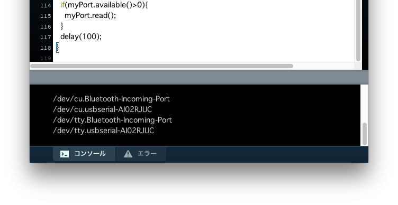
Task: Click the warning triangle error icon
Action: point(128,154)
